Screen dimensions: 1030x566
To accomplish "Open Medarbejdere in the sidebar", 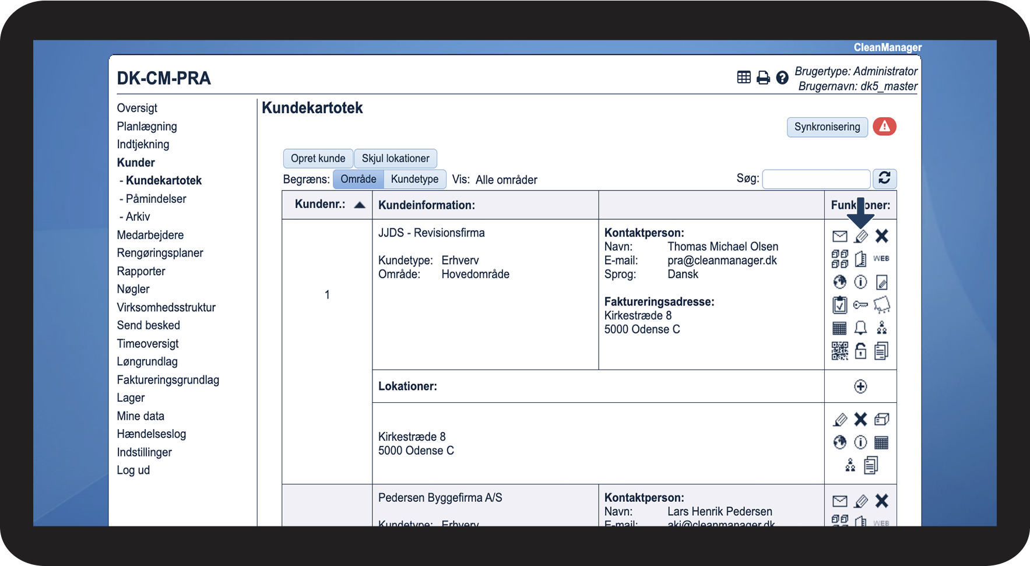I will point(150,235).
